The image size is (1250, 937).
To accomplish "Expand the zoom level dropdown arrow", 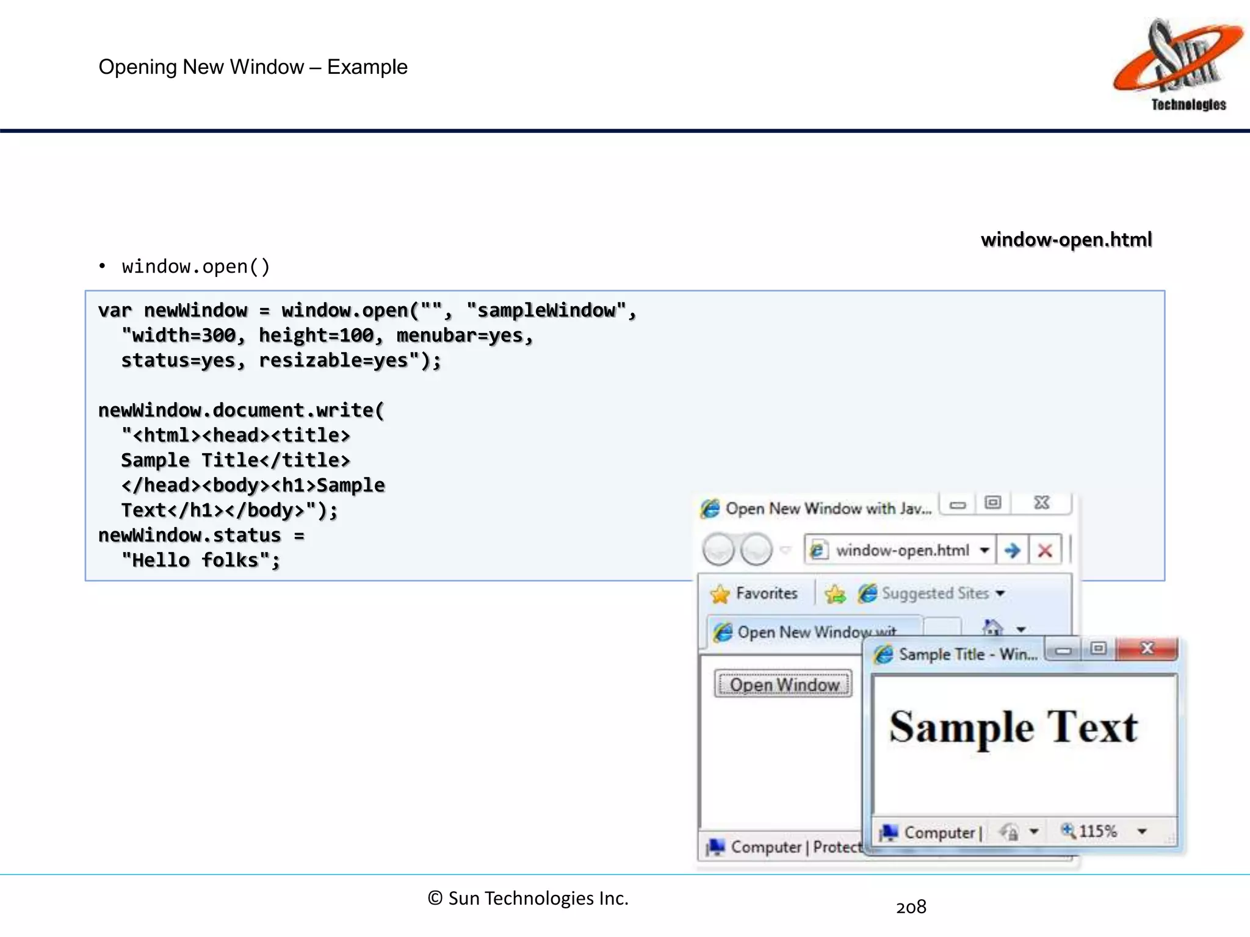I will (x=1143, y=831).
